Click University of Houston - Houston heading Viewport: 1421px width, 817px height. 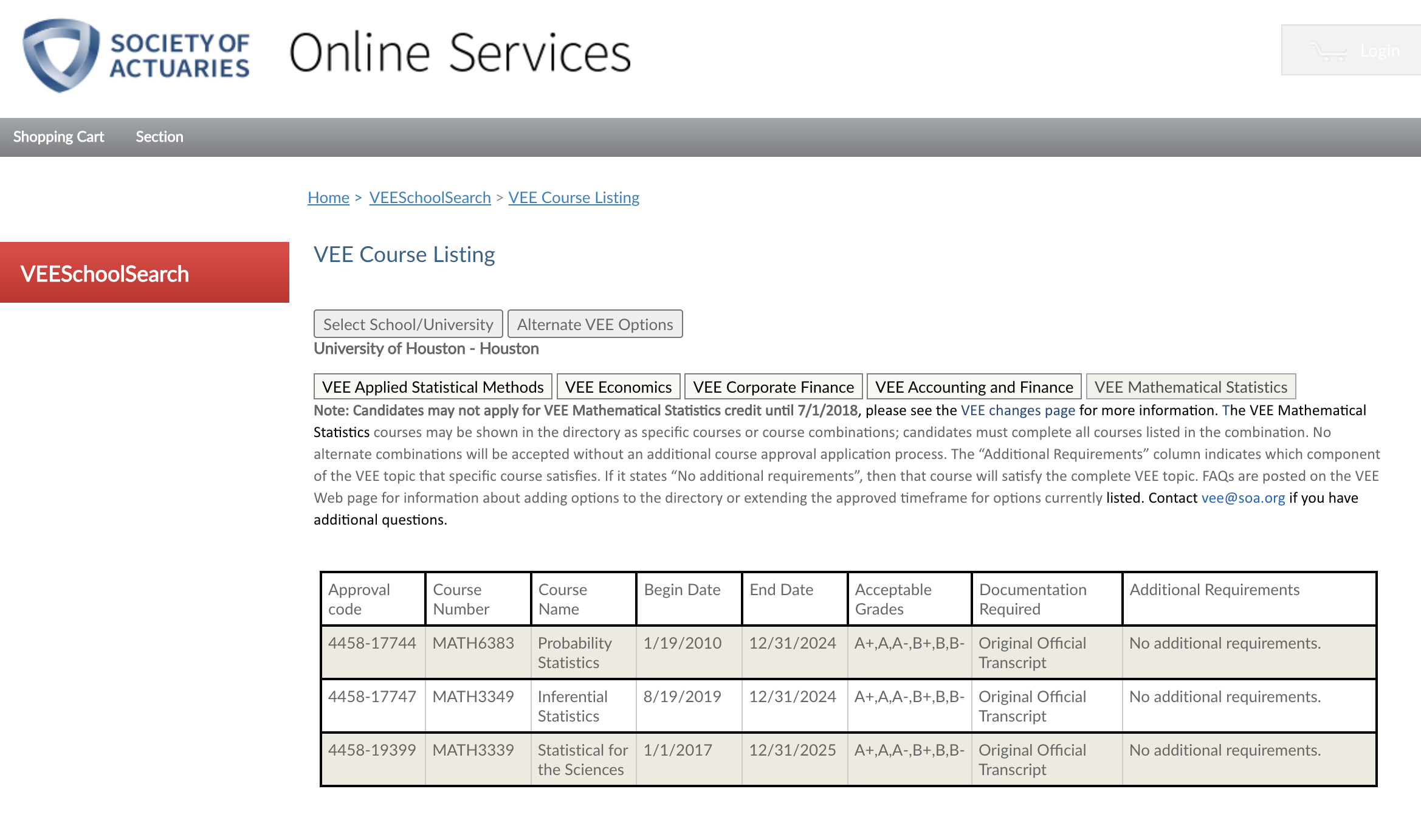pos(426,348)
